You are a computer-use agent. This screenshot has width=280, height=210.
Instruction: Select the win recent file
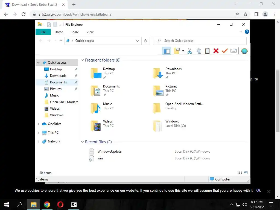tap(100, 158)
